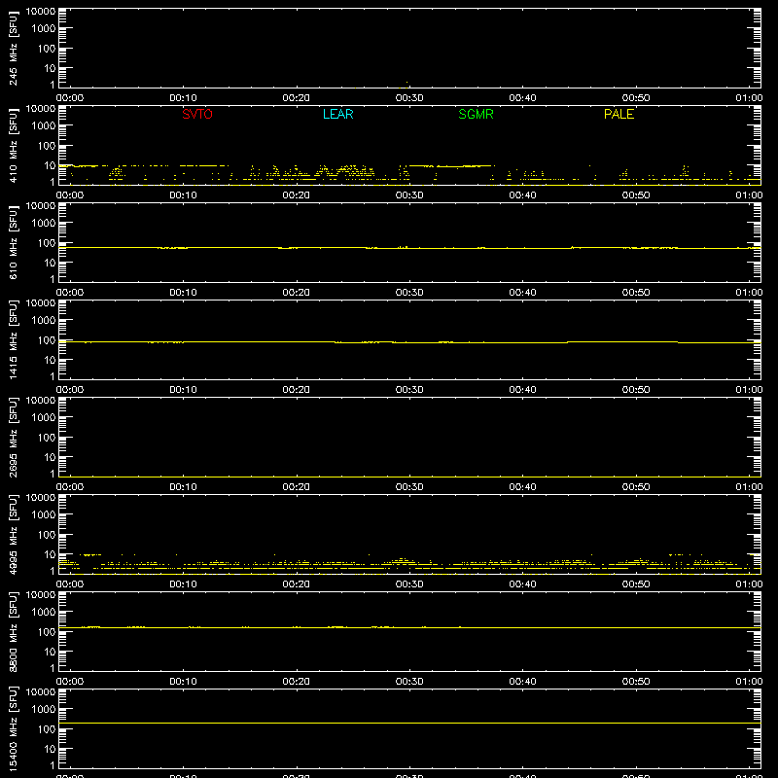Screen dimensions: 778x778
Task: Click the 100 tick value on 610 MHz axis
Action: tap(47, 243)
